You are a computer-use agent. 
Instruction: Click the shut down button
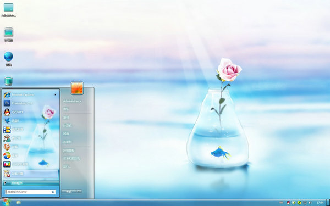(x=69, y=192)
